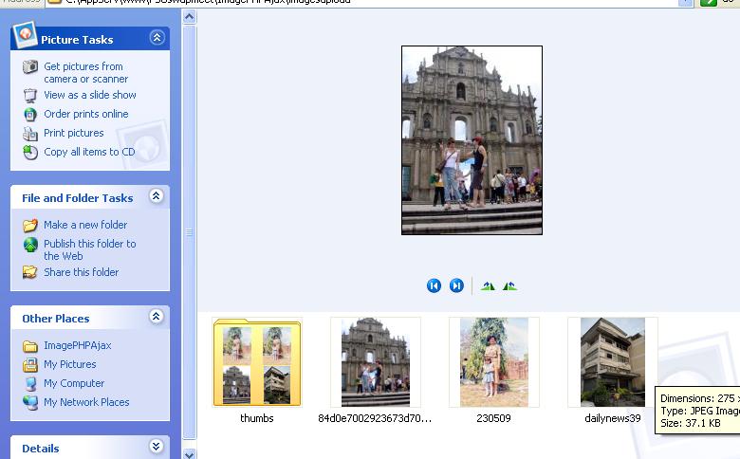This screenshot has width=740, height=459.
Task: Click the Share this folder icon
Action: click(x=30, y=272)
